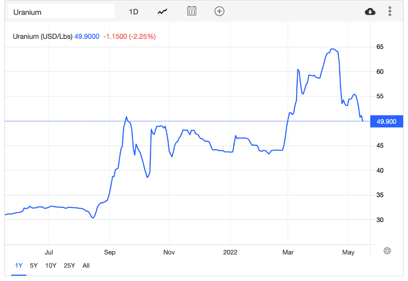
Task: Open the 1D interval dropdown
Action: point(133,12)
